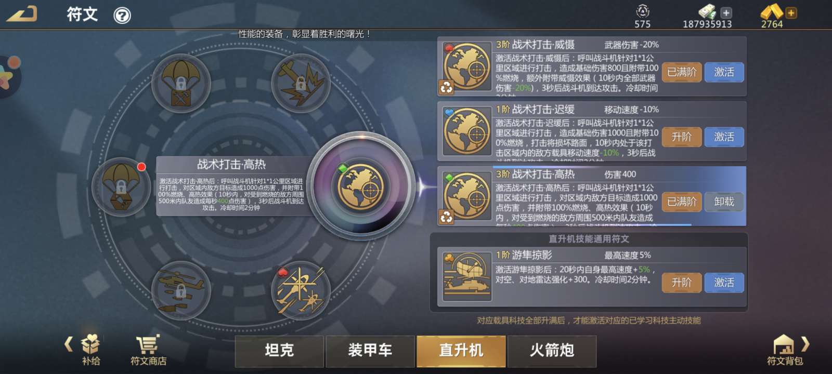
Task: Add more cash with plus button
Action: coord(726,13)
